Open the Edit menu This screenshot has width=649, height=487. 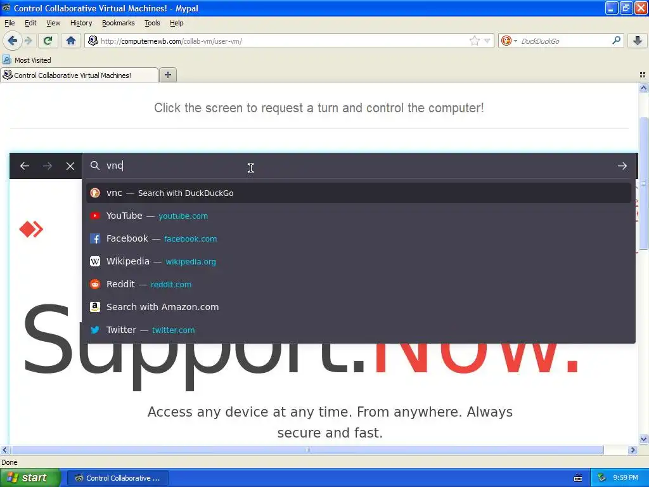[x=30, y=23]
